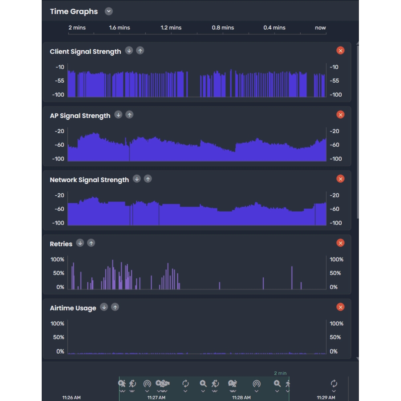Screen dimensions: 401x401
Task: Click the zoom-in scan event icon near 11:28 AM
Action: pos(277,383)
